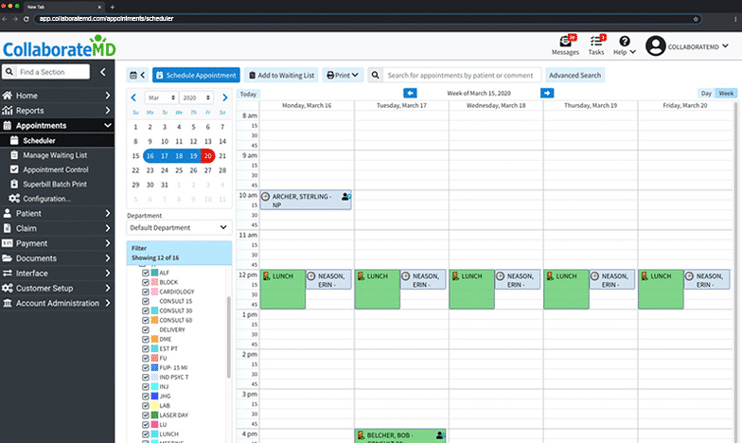Click the circle icon on Monday's Neason appointment
The width and height of the screenshot is (742, 443).
click(310, 276)
